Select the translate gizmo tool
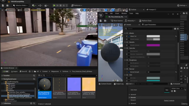The image size is (189, 106). pos(84,10)
